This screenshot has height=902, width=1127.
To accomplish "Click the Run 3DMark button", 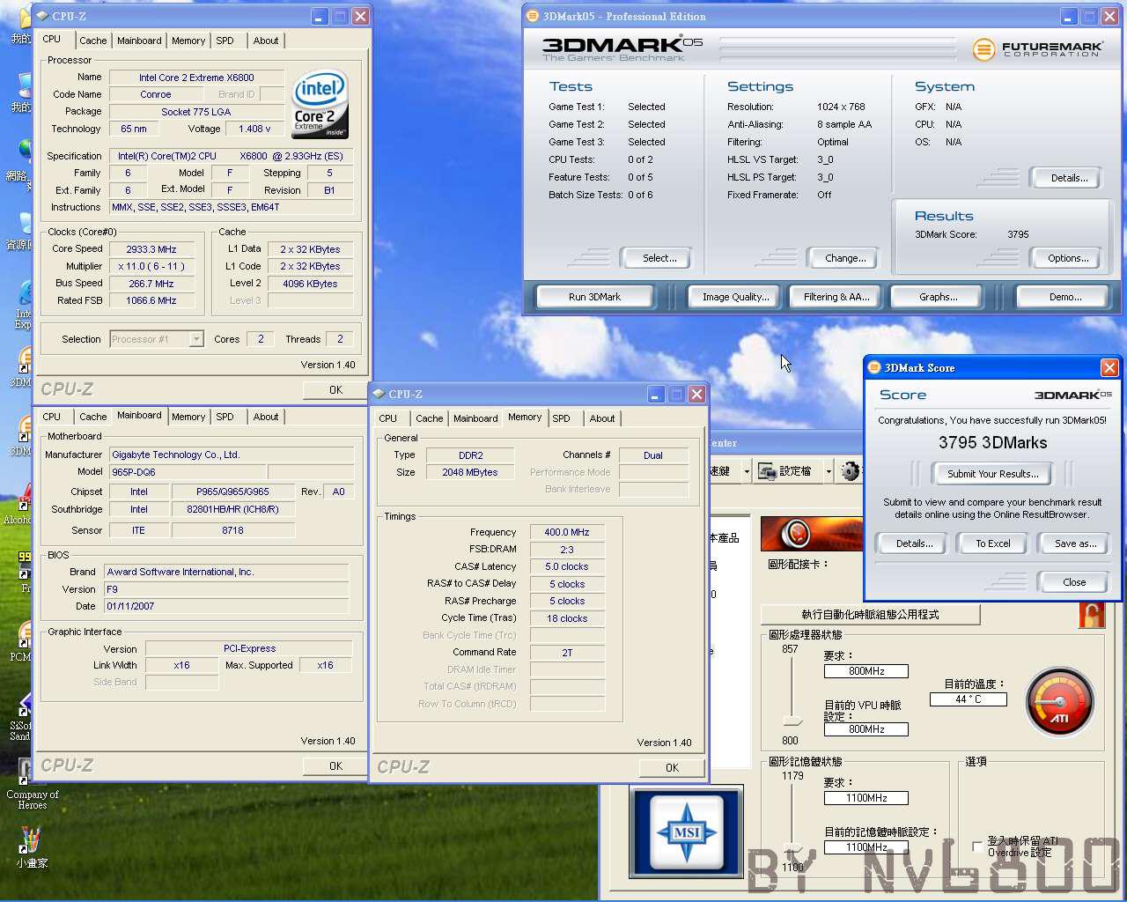I will (594, 297).
